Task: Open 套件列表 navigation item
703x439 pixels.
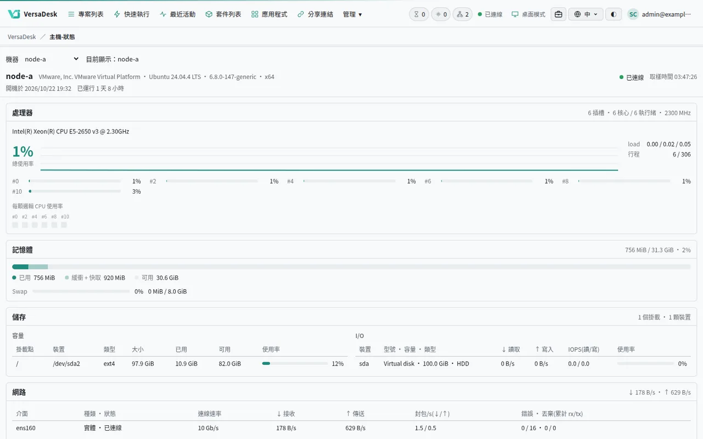Action: tap(223, 14)
